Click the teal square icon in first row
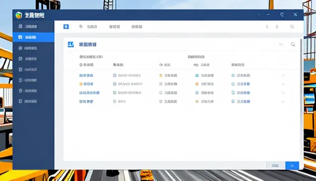The height and width of the screenshot is (181, 316). coord(197,75)
